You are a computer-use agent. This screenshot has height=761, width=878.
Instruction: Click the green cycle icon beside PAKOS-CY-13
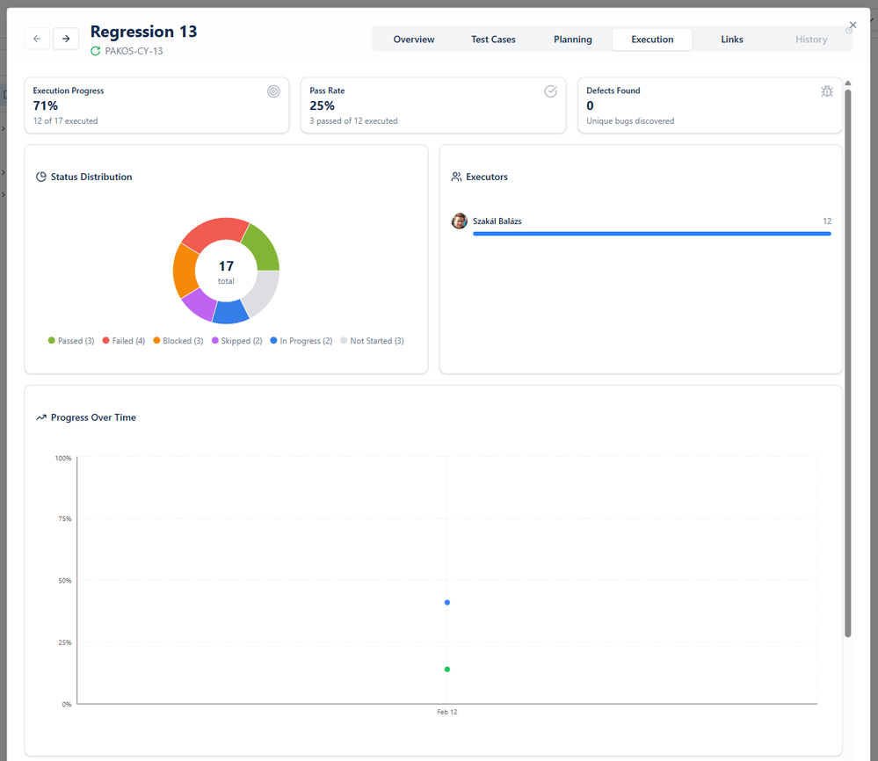[96, 52]
